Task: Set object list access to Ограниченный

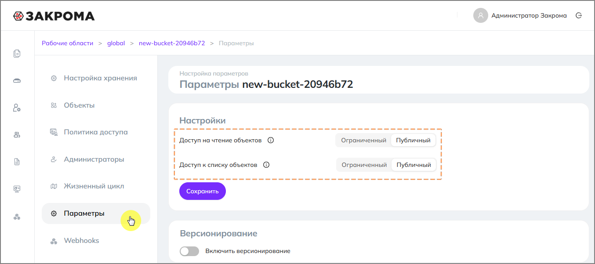Action: (364, 165)
